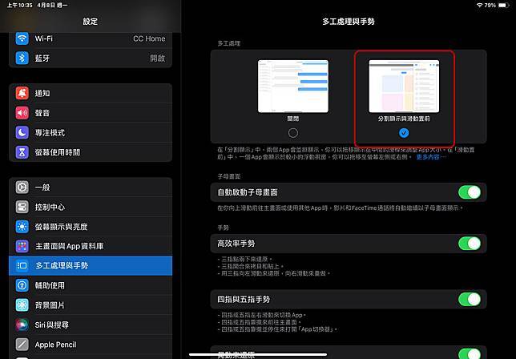This screenshot has width=516, height=359.
Task: Toggle 自動啟動子母畫面 switch
Action: tap(470, 192)
